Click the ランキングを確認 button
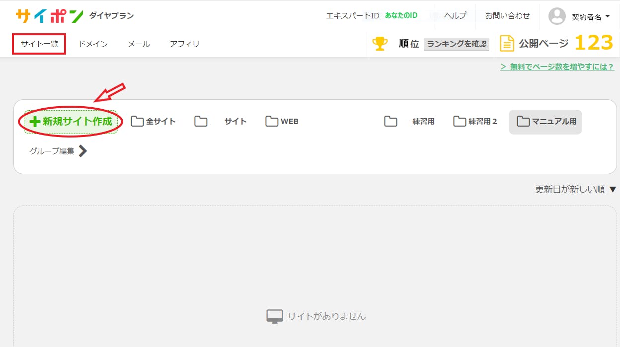This screenshot has height=347, width=620. point(457,44)
